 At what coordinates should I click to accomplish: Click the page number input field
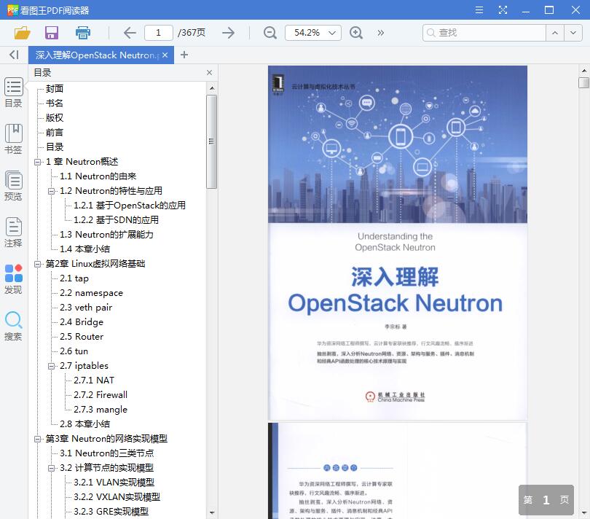pyautogui.click(x=158, y=33)
